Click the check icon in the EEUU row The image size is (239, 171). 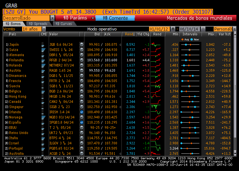point(82,128)
